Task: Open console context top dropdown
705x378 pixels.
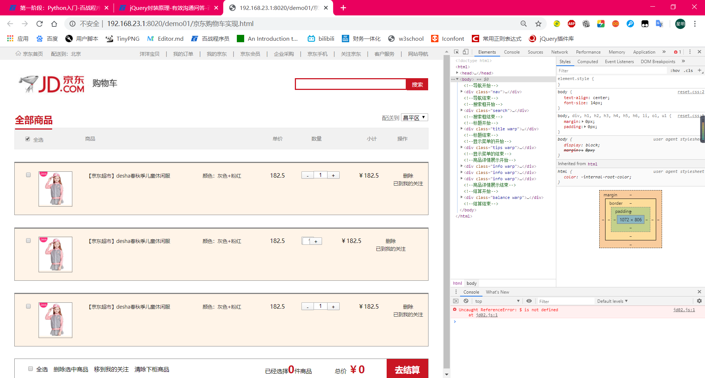Action: [497, 301]
